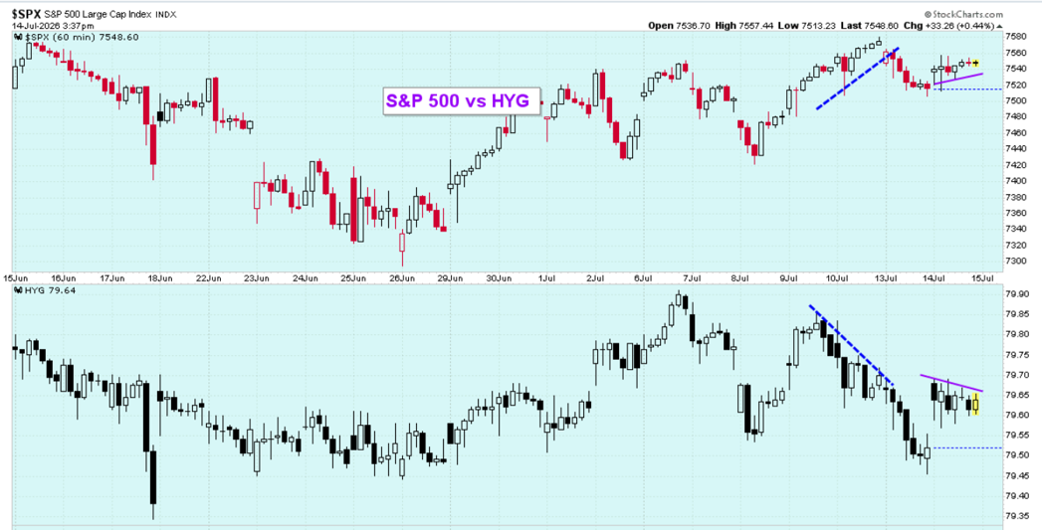This screenshot has width=1042, height=530.
Task: Click the 7500 price axis label
Action: (x=1015, y=100)
